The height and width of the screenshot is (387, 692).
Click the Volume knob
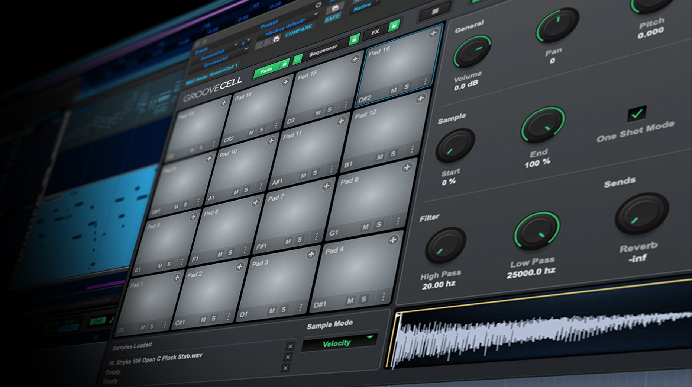[472, 51]
